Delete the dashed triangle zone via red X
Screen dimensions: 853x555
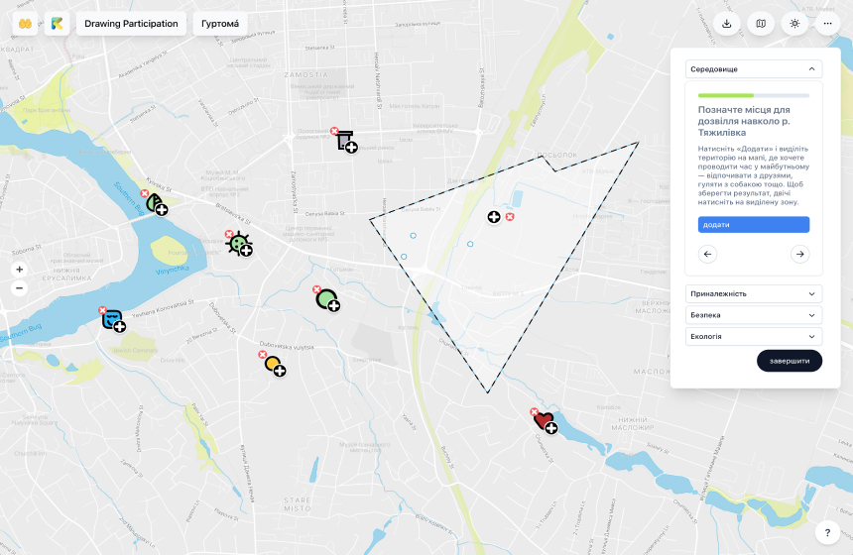[510, 217]
